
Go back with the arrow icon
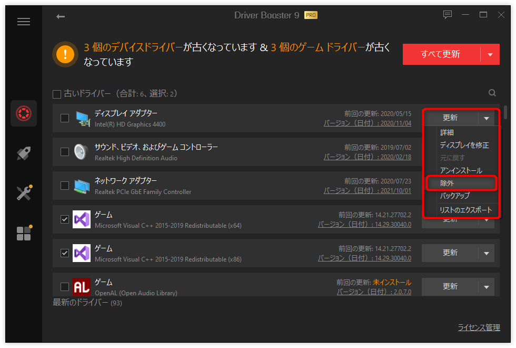(x=61, y=16)
